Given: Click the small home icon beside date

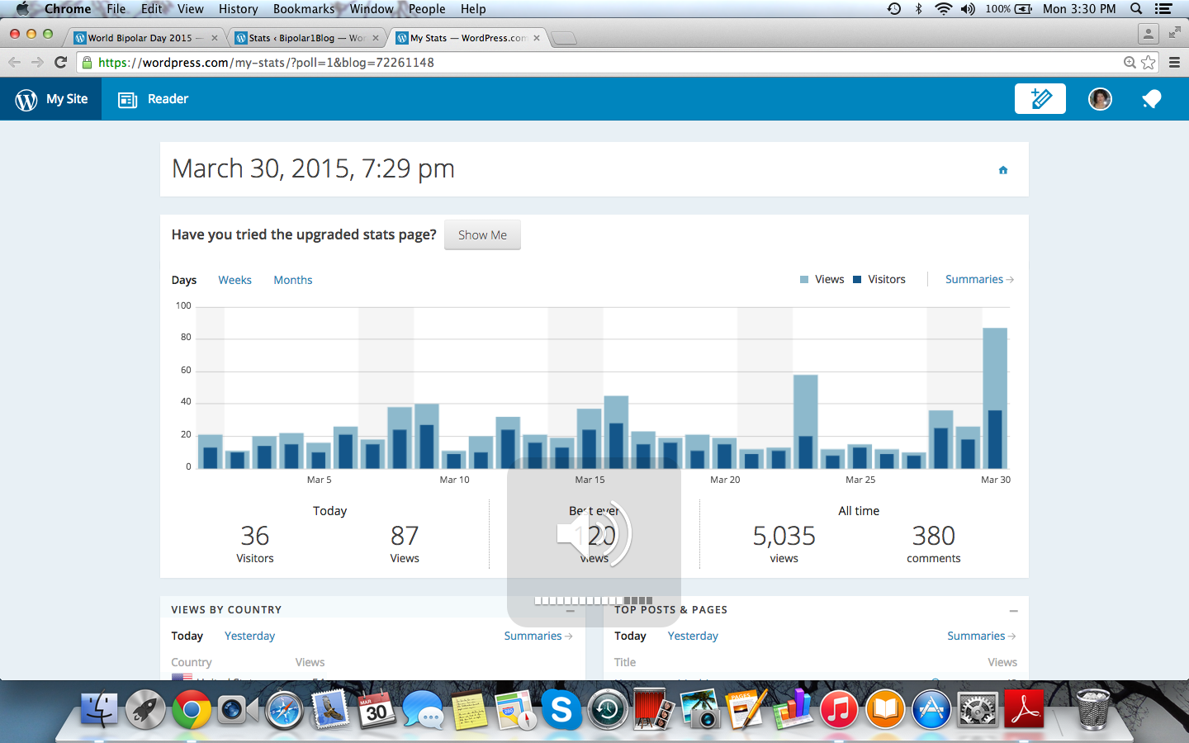Looking at the screenshot, I should coord(1003,170).
